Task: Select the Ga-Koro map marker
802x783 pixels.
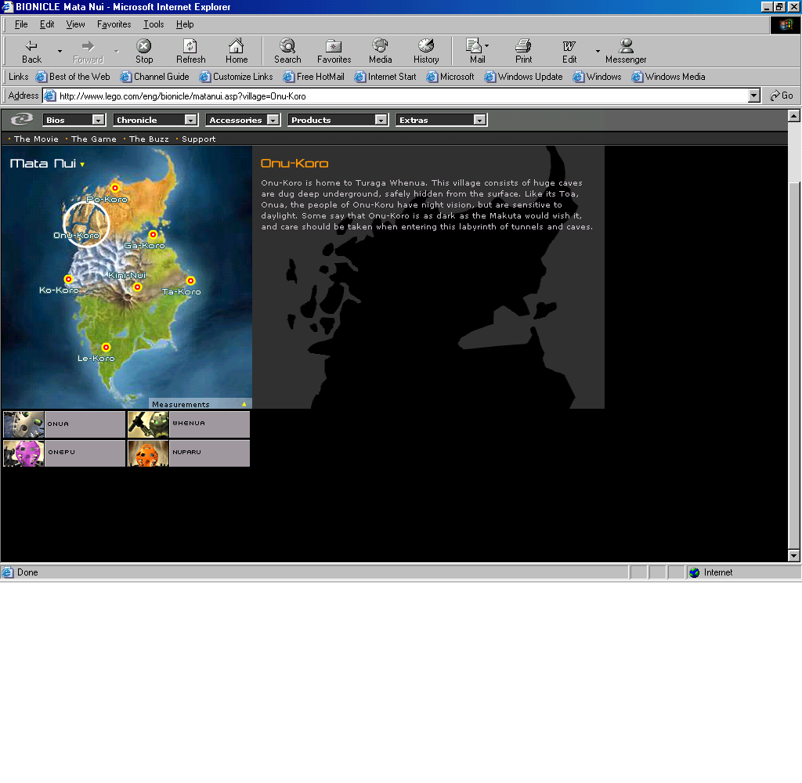Action: (x=153, y=235)
